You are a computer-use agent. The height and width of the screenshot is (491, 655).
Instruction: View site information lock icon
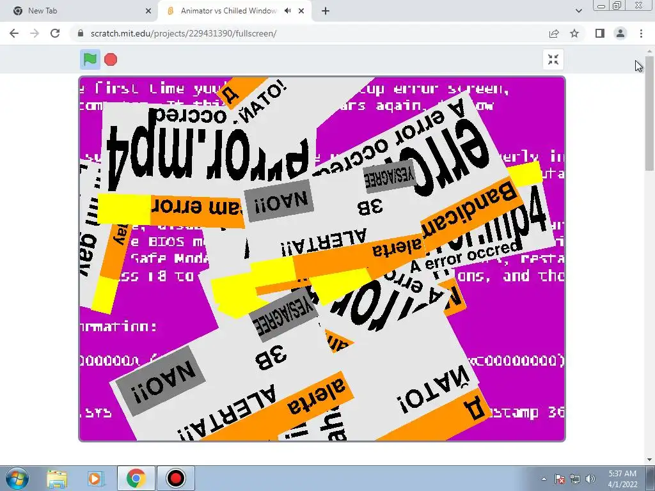click(81, 33)
